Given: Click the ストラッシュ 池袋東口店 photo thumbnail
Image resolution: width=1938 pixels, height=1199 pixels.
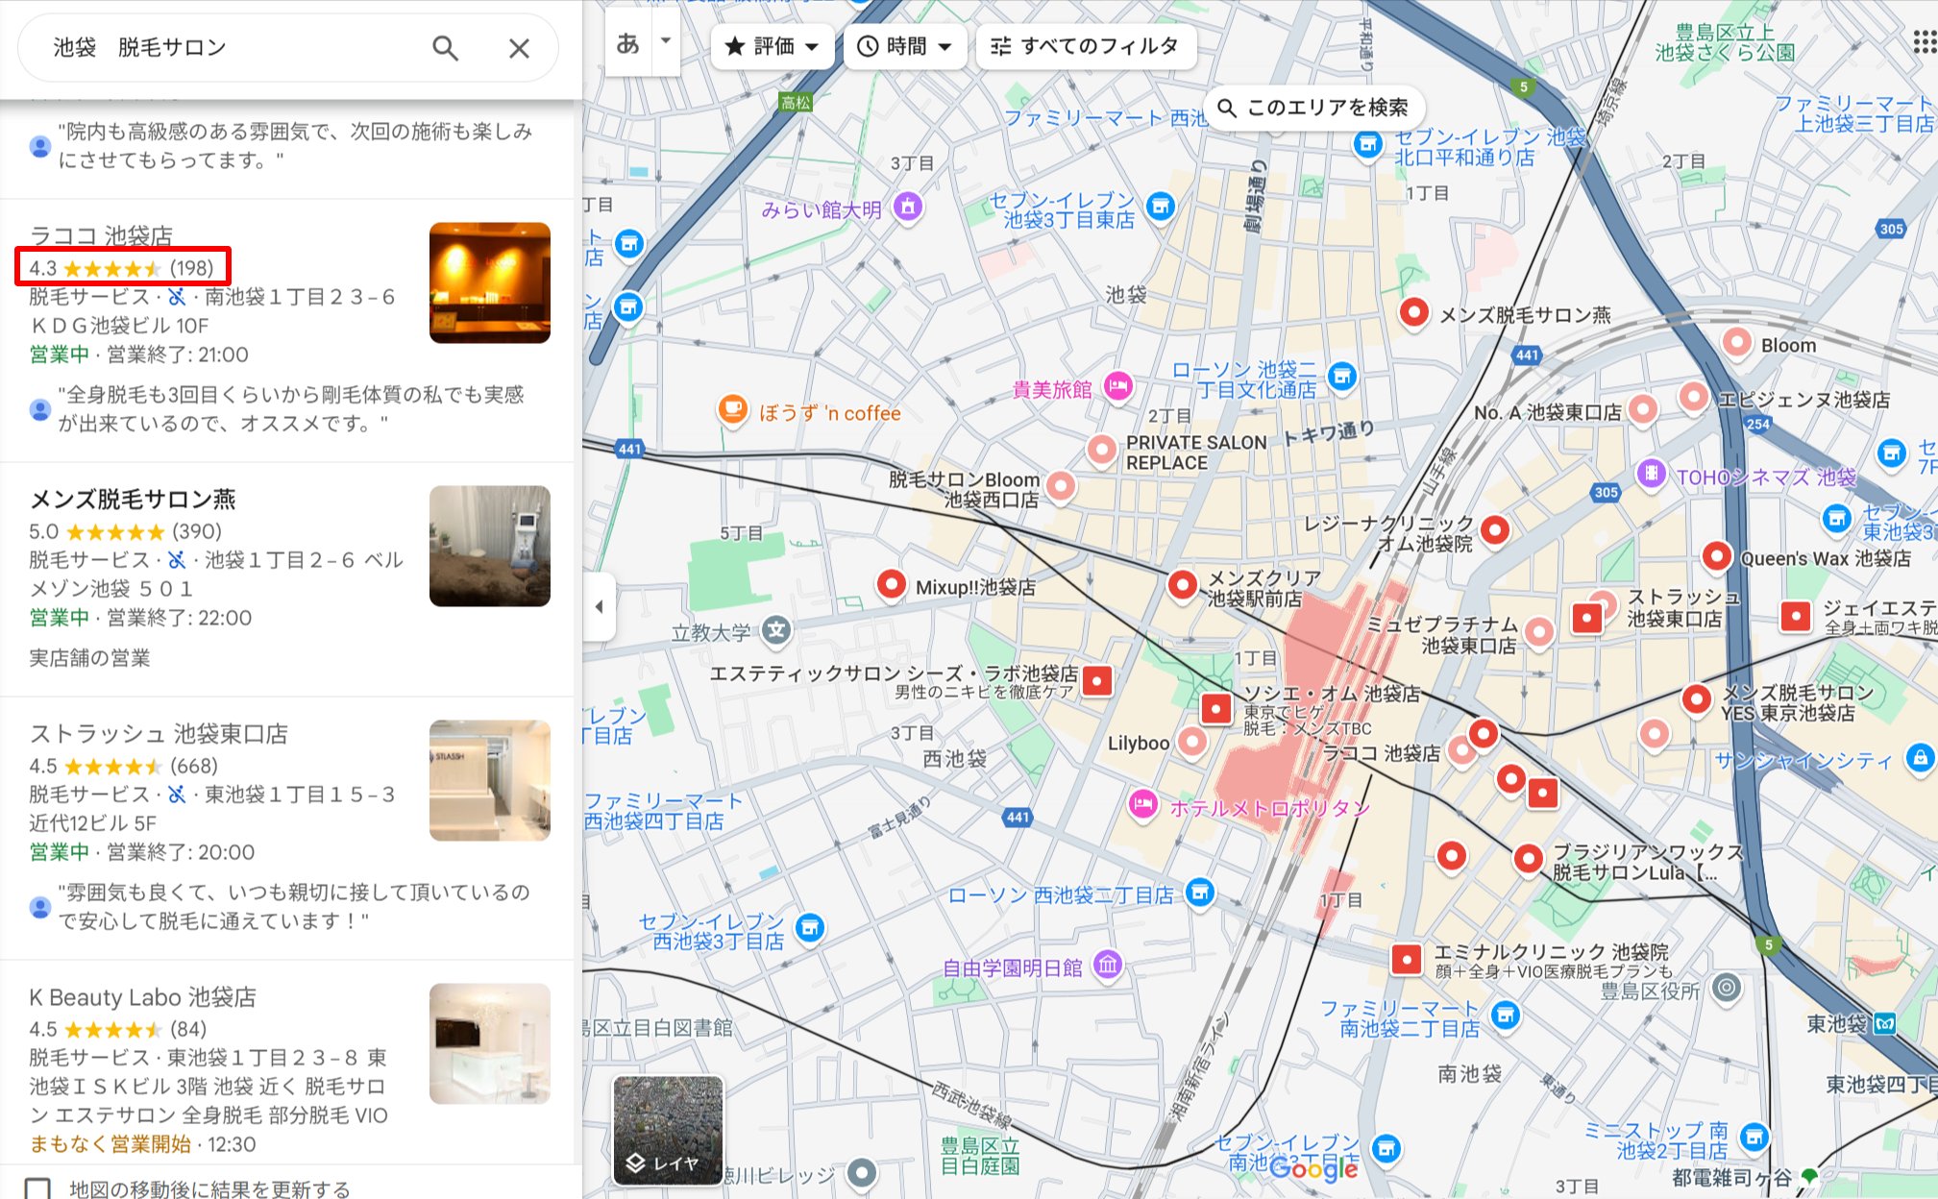Looking at the screenshot, I should pyautogui.click(x=490, y=780).
